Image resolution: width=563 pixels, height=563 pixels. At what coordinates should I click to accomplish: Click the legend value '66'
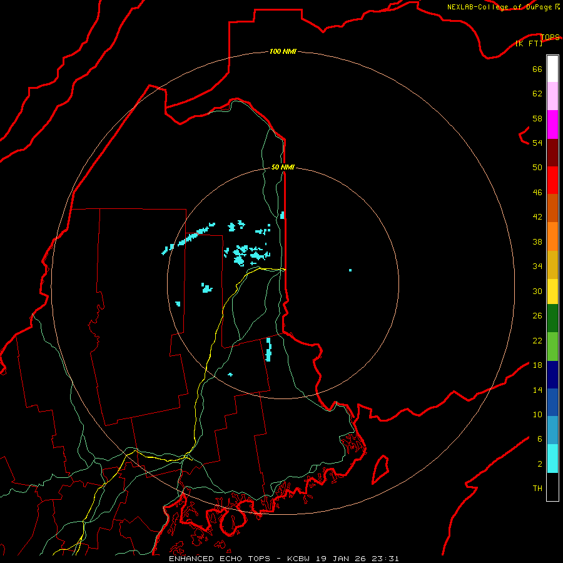coord(537,69)
